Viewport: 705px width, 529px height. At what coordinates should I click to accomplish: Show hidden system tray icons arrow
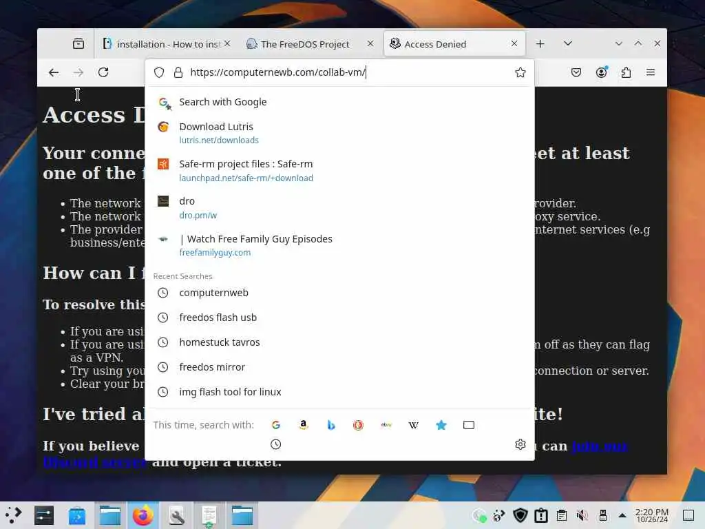622,515
